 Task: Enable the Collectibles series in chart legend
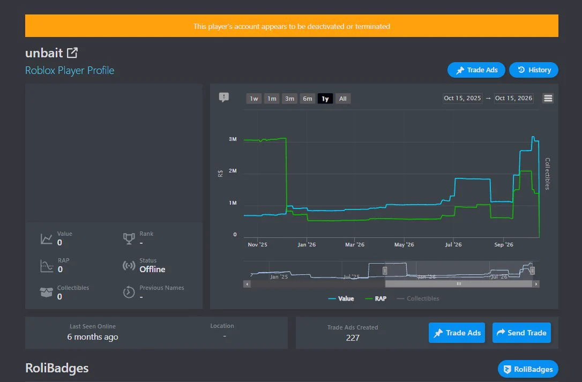pyautogui.click(x=418, y=299)
